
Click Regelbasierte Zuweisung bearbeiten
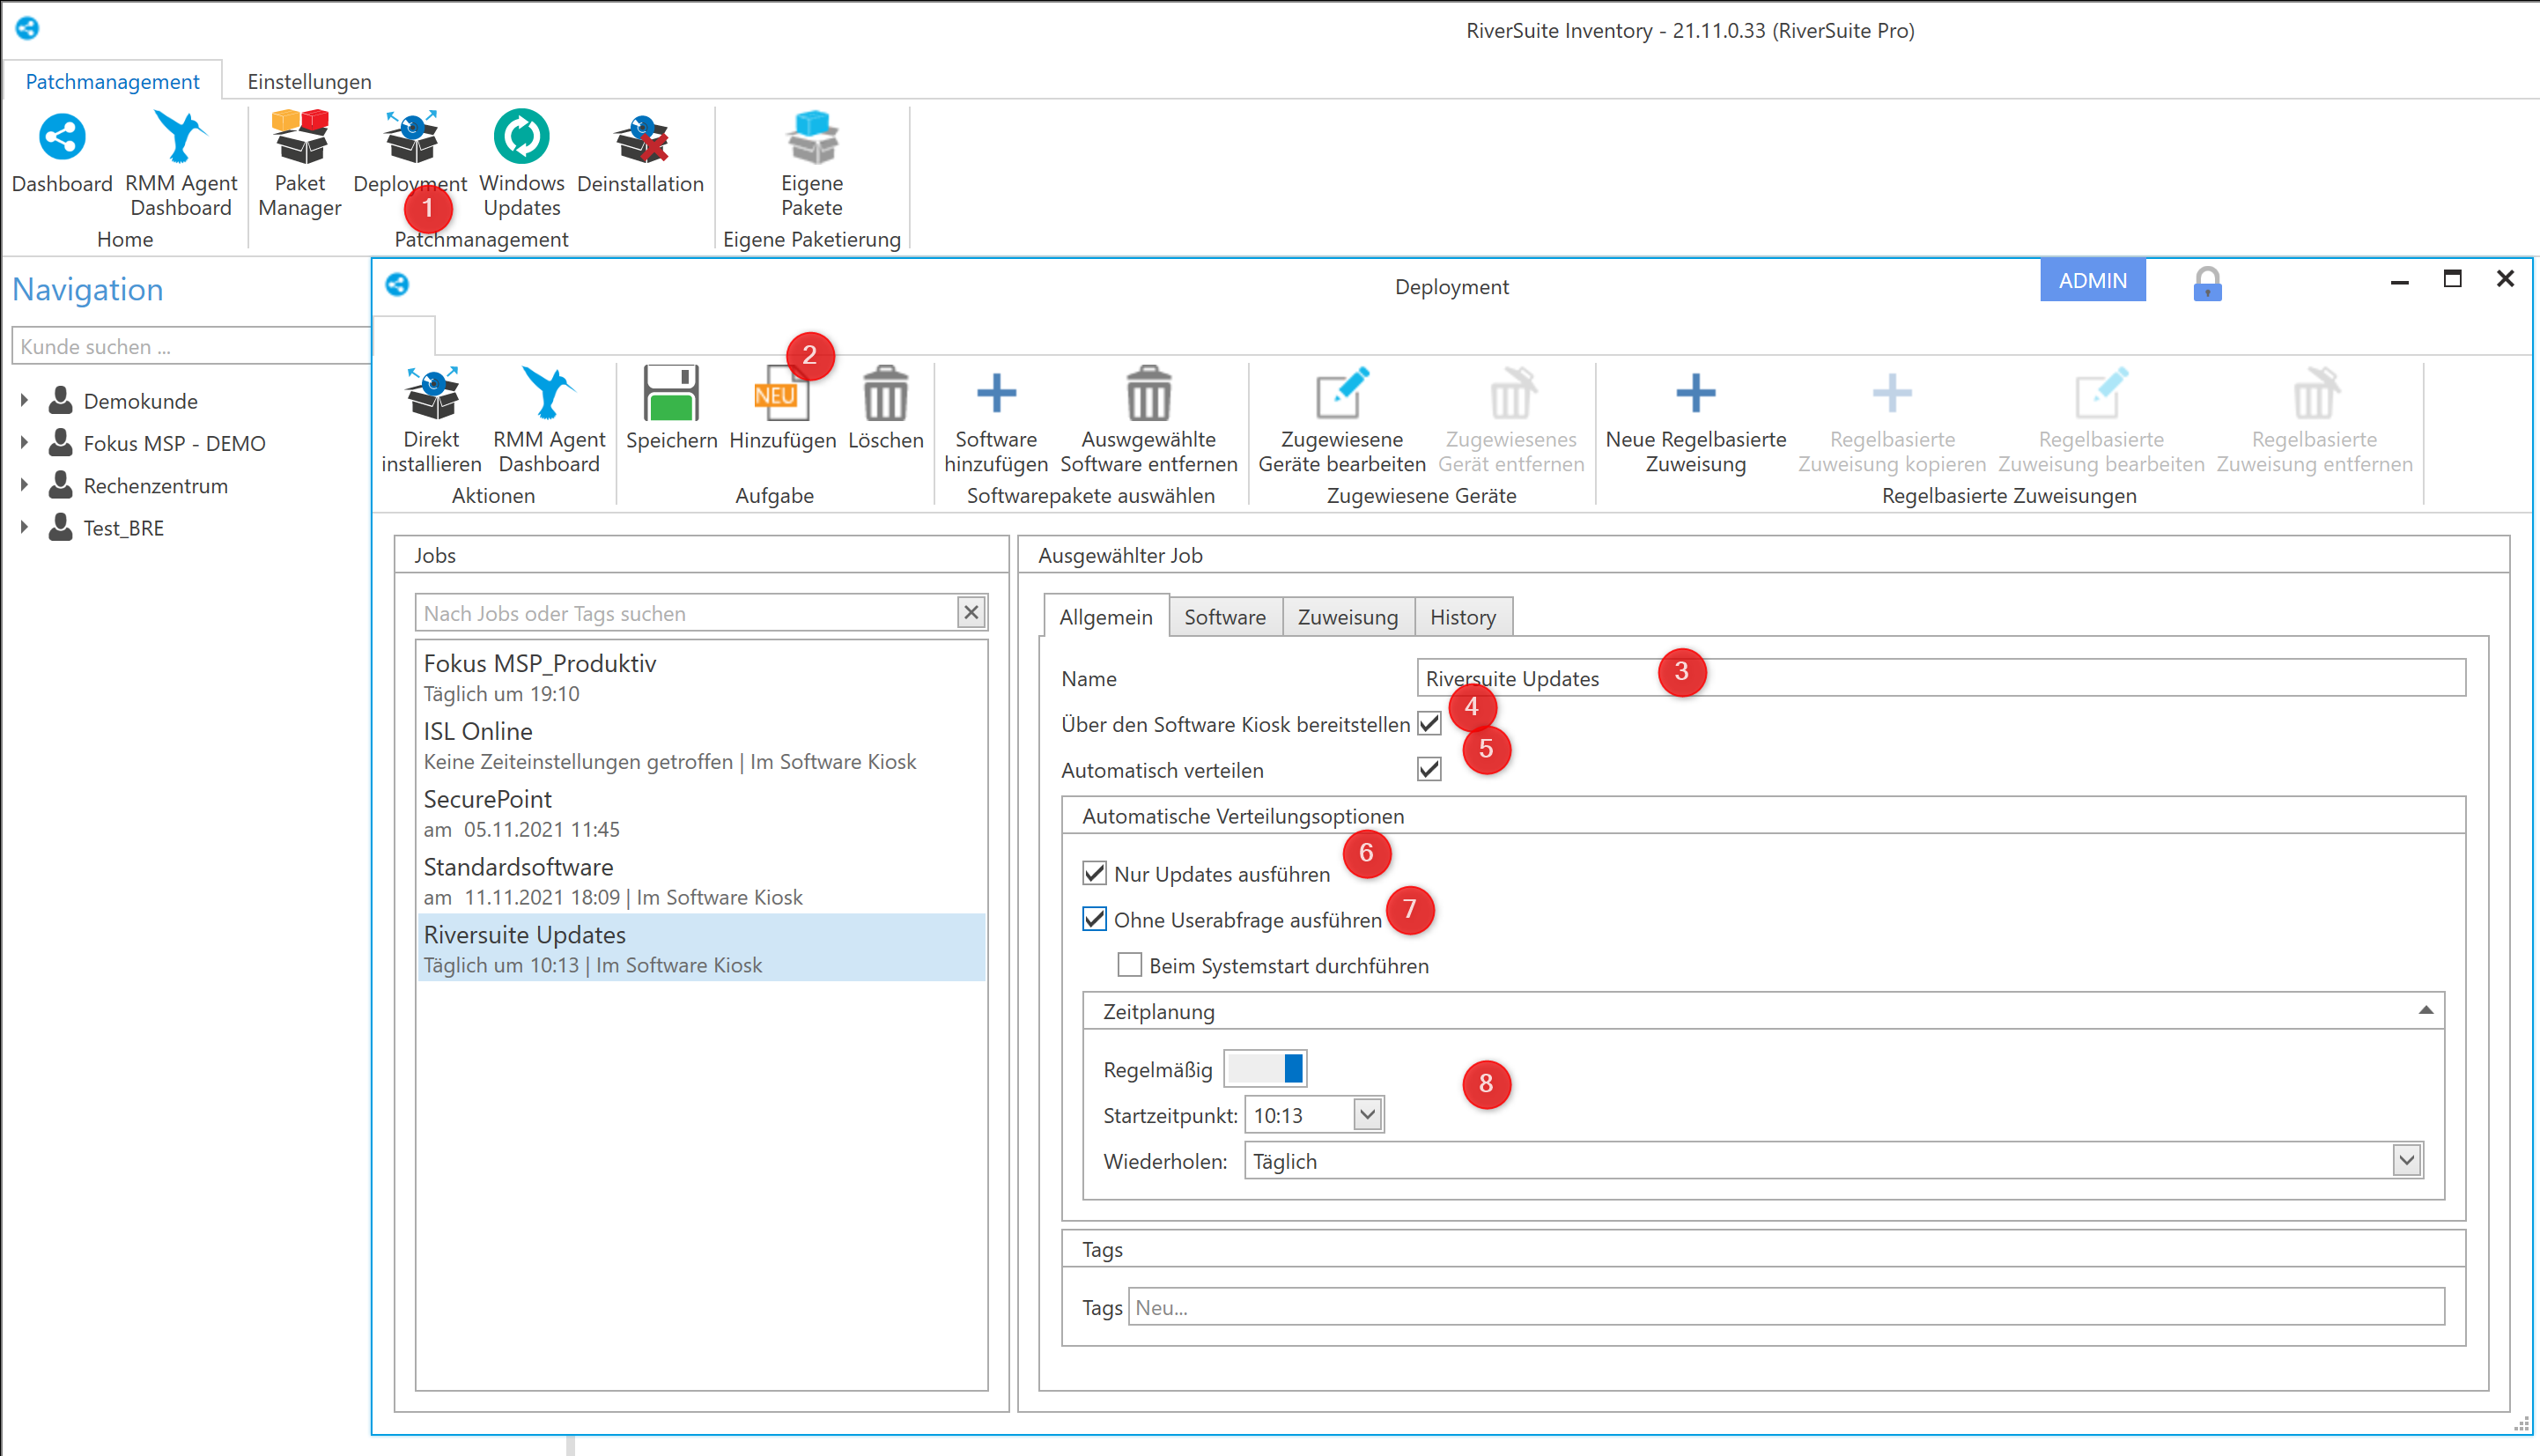(x=2101, y=420)
